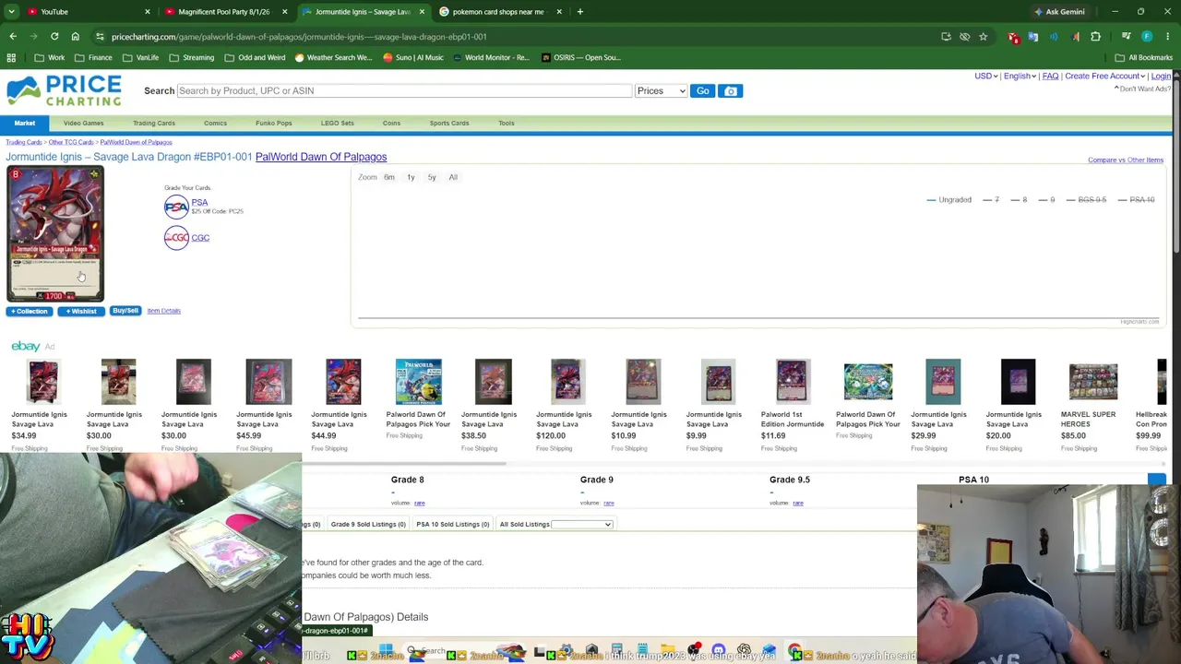Open the USD currency dropdown
Viewport: 1181px width, 664px height.
coord(985,76)
